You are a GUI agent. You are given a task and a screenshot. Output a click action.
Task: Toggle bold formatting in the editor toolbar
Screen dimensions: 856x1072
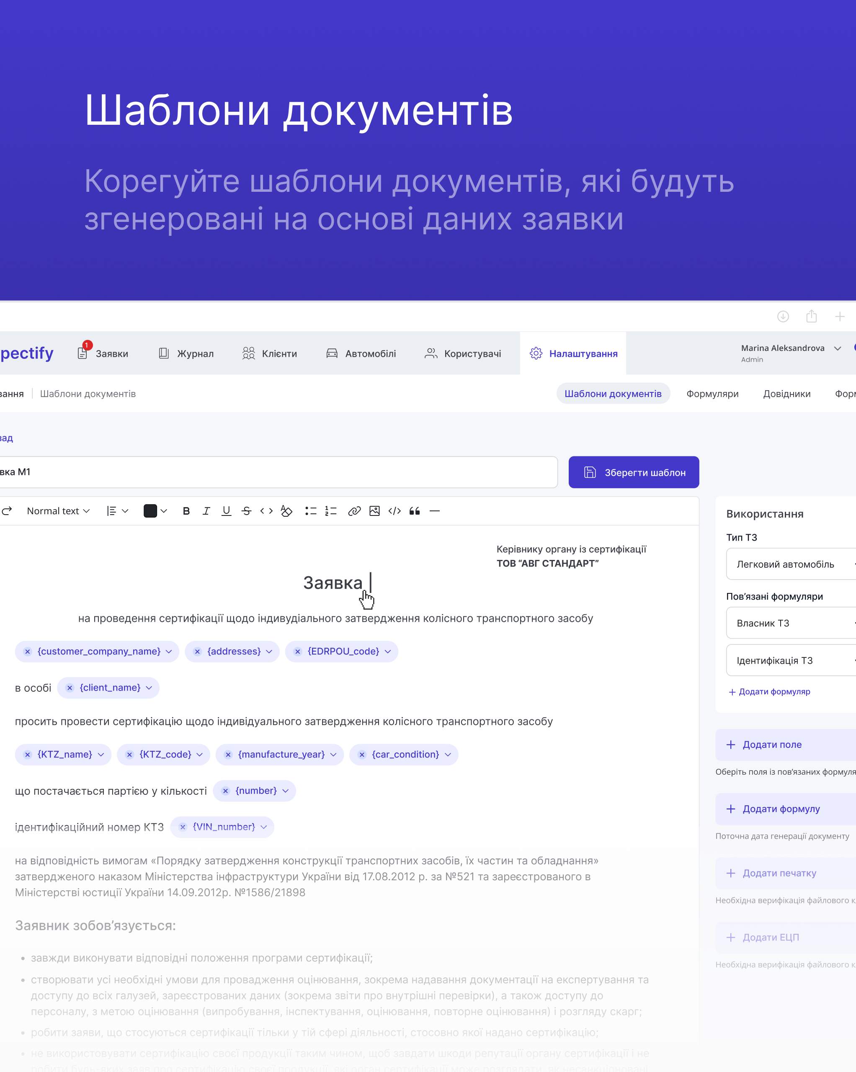pyautogui.click(x=186, y=511)
